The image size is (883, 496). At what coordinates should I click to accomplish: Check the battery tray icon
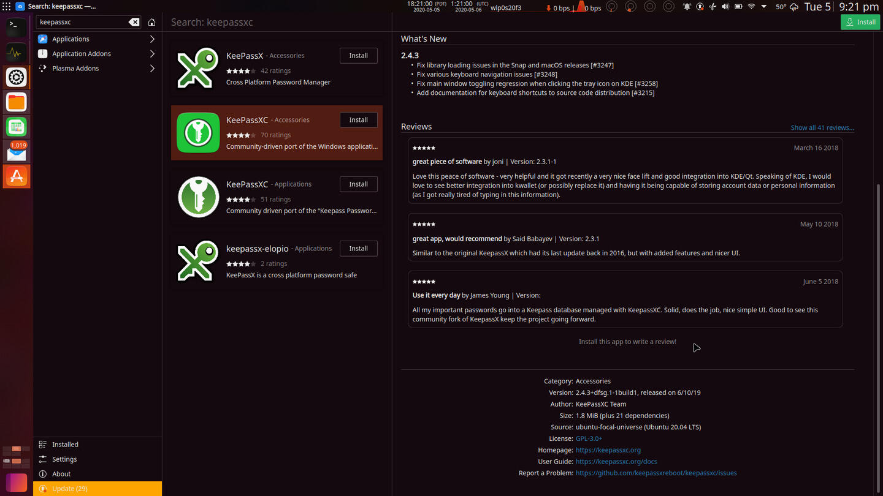[x=738, y=7]
